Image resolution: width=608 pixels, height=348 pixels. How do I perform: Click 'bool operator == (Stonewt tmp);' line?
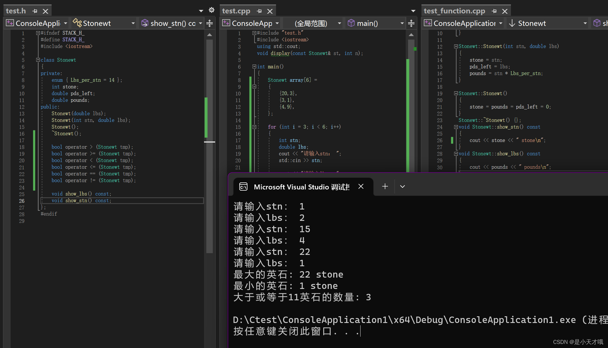click(94, 174)
